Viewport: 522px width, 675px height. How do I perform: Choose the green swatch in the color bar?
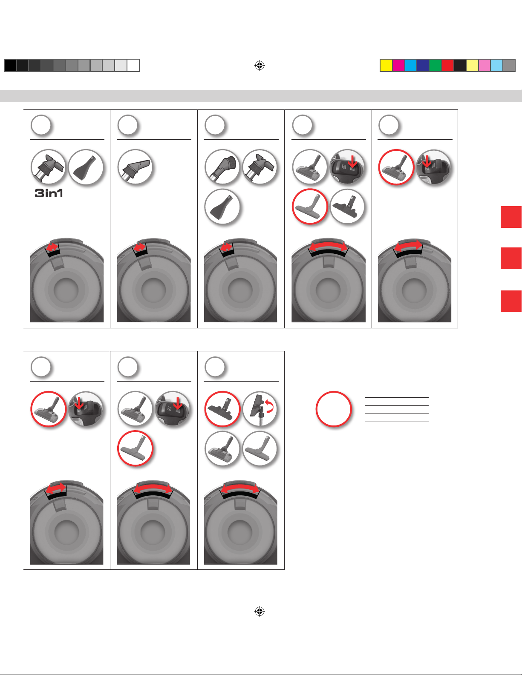click(435, 65)
